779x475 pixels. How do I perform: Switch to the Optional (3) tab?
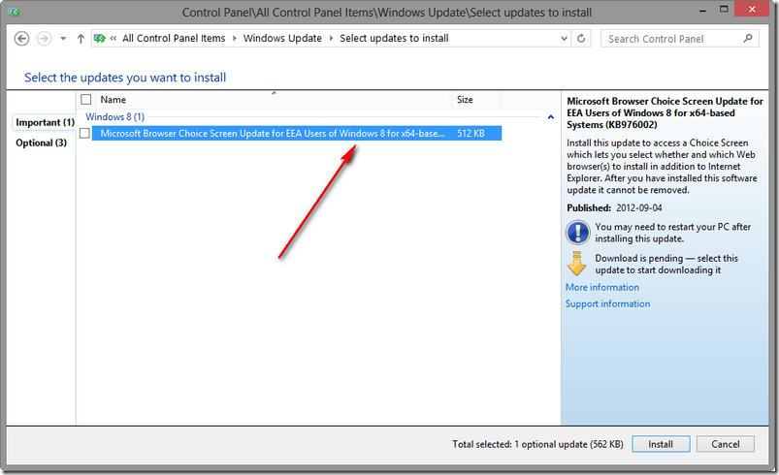point(41,143)
